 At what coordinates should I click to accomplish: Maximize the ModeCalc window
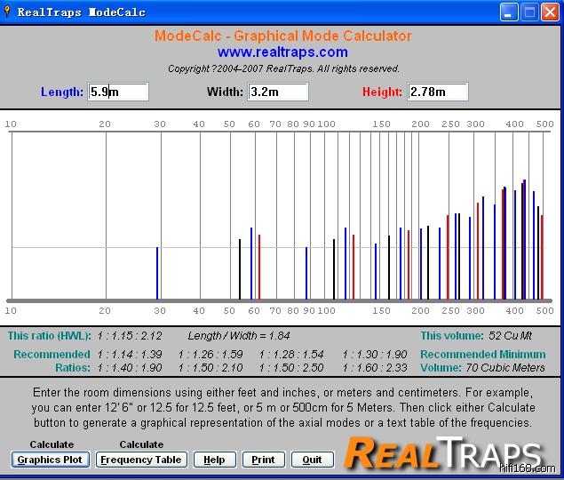530,12
